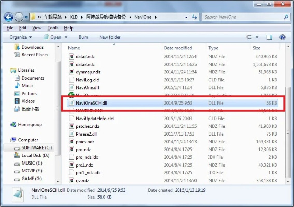The image size is (294, 207).
Task: Click the New folder button
Action: [x=110, y=37]
